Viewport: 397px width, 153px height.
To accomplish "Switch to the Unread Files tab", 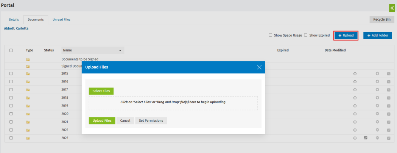I will pos(61,20).
